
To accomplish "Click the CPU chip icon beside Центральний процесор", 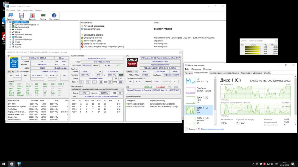I will coord(13,25).
